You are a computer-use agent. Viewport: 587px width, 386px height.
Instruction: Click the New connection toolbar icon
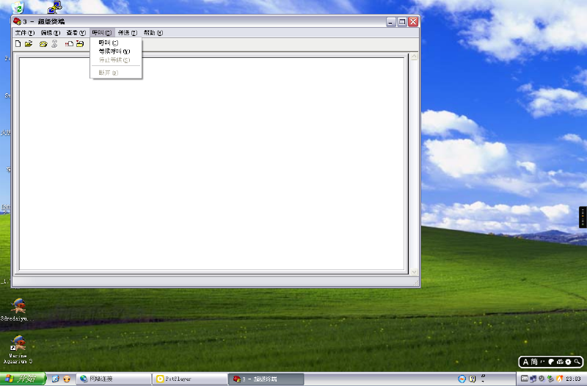18,44
